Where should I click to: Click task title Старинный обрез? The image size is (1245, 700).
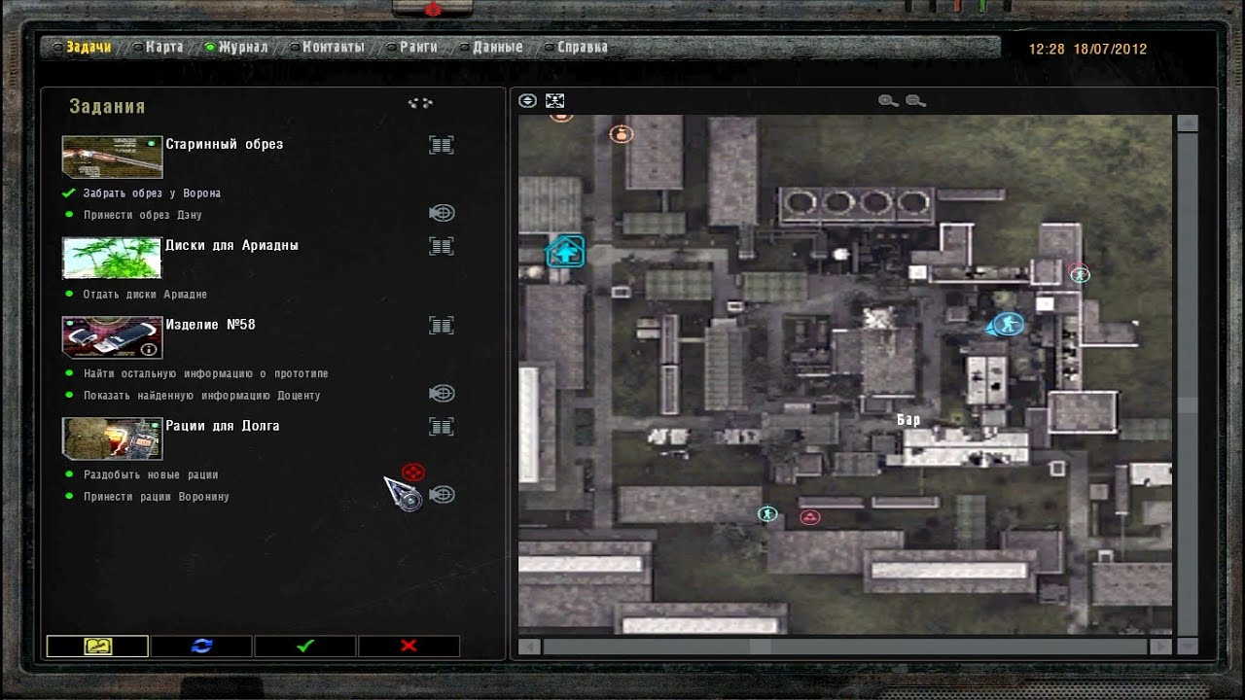[x=225, y=144]
